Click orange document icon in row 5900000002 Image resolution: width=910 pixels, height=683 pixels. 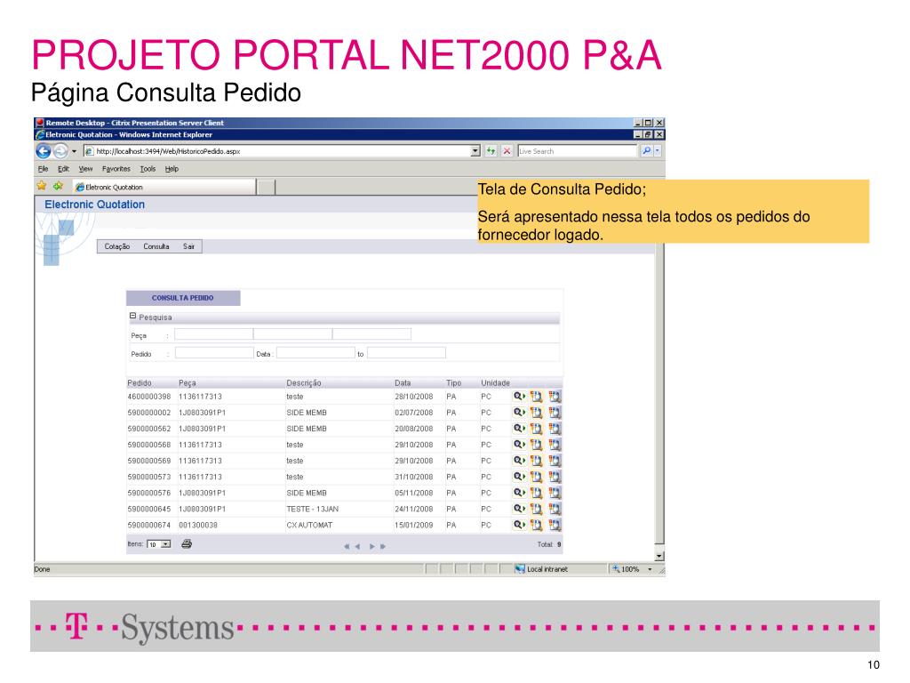(x=537, y=413)
